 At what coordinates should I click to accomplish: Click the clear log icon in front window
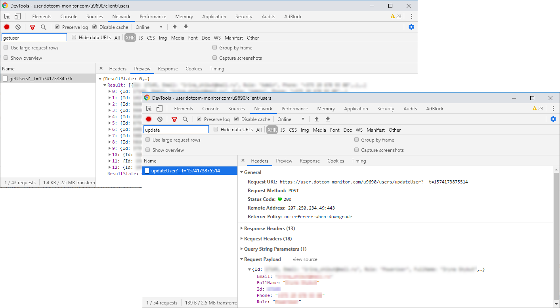(160, 119)
